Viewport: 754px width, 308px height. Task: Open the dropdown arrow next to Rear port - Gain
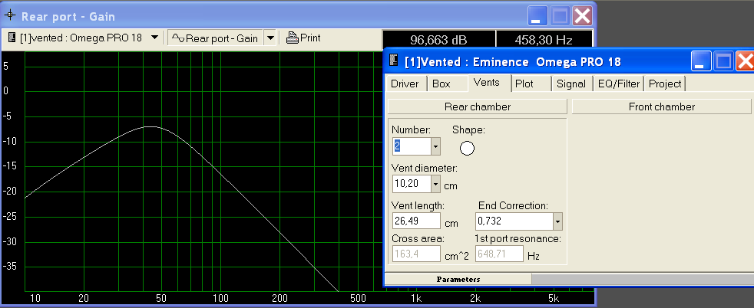(x=270, y=38)
